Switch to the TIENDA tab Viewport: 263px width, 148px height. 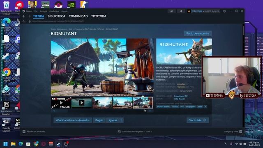pyautogui.click(x=39, y=16)
